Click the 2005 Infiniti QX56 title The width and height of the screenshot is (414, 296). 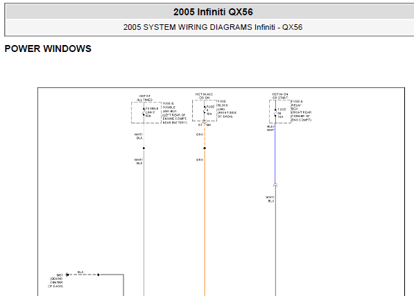[x=213, y=12]
